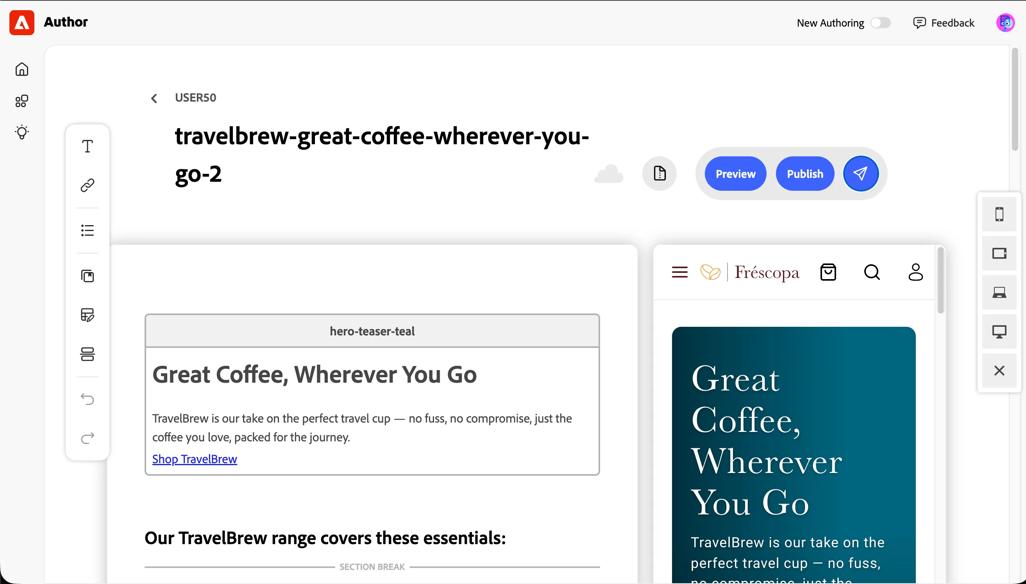Open the block library icon
Viewport: 1026px width, 584px height.
coord(88,276)
